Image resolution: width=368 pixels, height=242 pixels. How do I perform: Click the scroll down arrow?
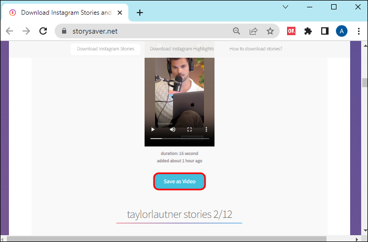(x=365, y=231)
